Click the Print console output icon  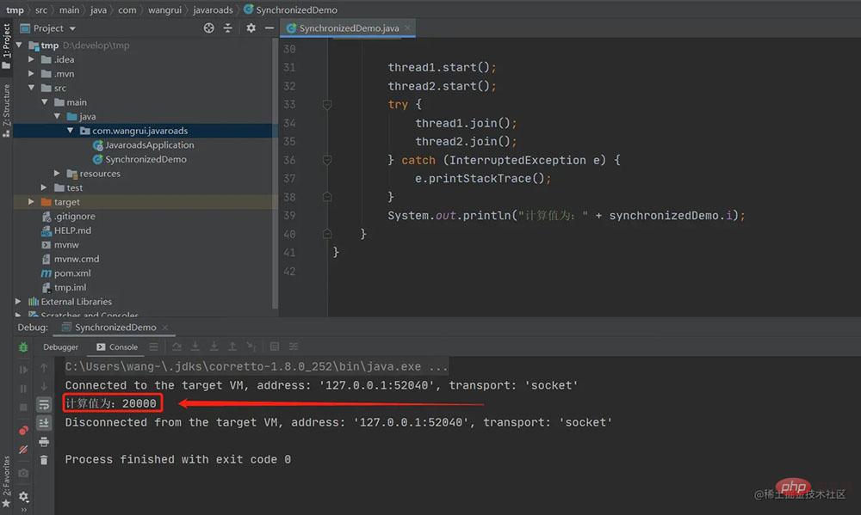pos(44,442)
